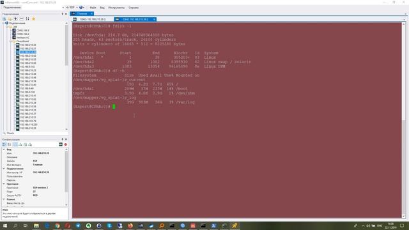The image size is (409, 230).
Task: Open Chrome from the taskbar
Action: pyautogui.click(x=57, y=226)
